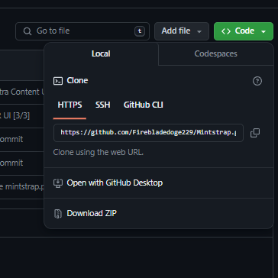
Task: Click the ZIP archive icon
Action: 58,214
